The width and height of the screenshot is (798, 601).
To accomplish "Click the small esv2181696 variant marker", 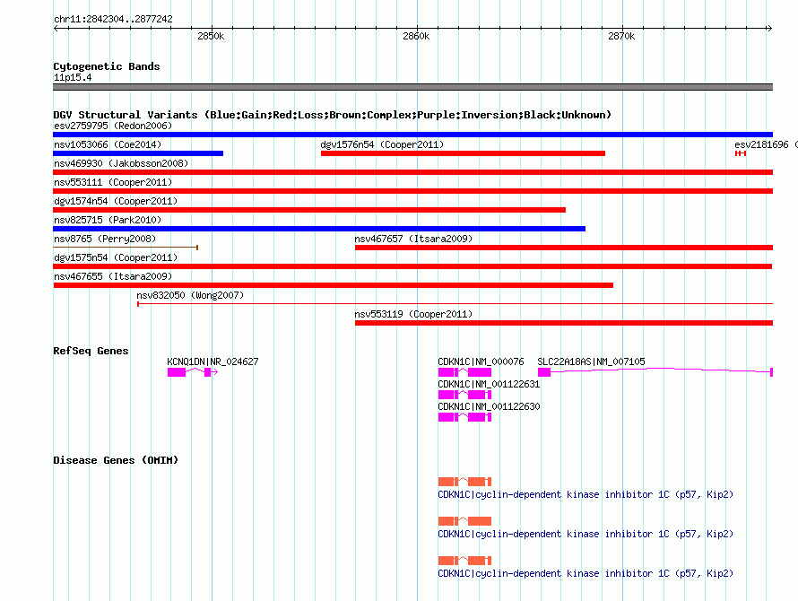I will (x=741, y=153).
